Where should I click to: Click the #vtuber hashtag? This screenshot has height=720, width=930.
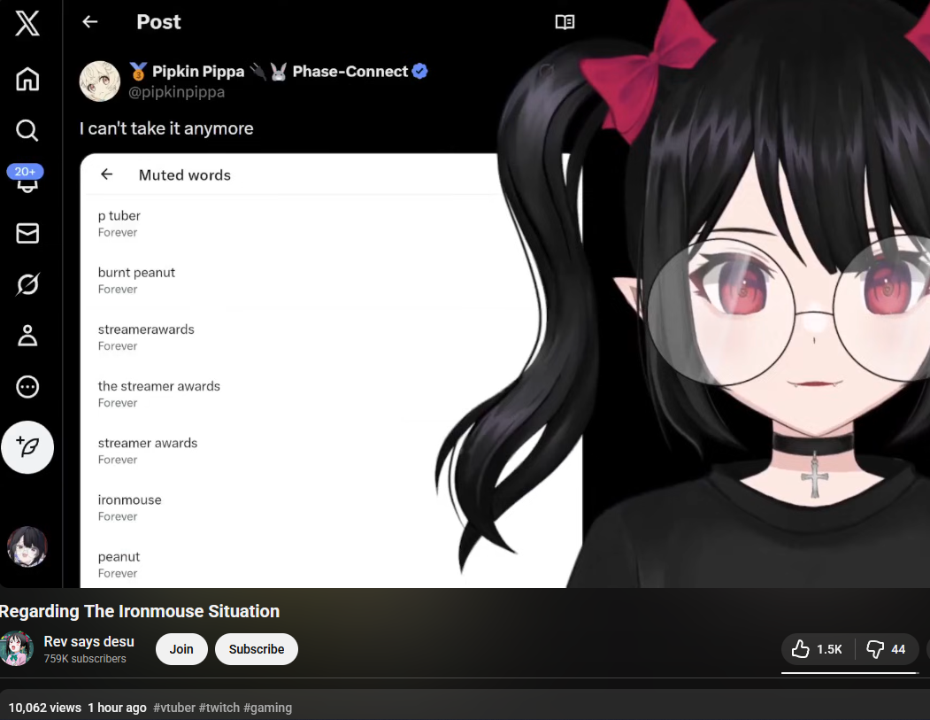tap(174, 708)
